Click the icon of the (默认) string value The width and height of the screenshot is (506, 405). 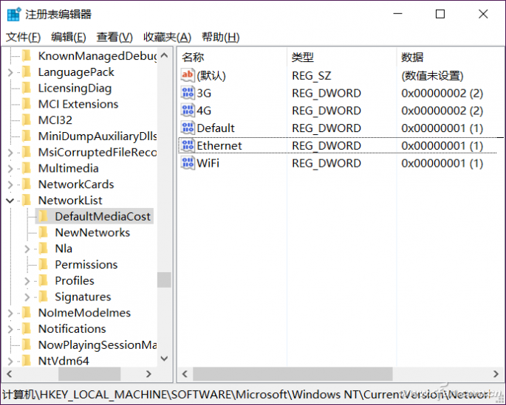(188, 75)
